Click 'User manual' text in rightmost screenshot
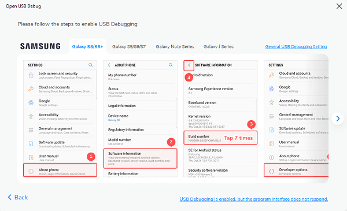The width and height of the screenshot is (347, 211). (289, 142)
